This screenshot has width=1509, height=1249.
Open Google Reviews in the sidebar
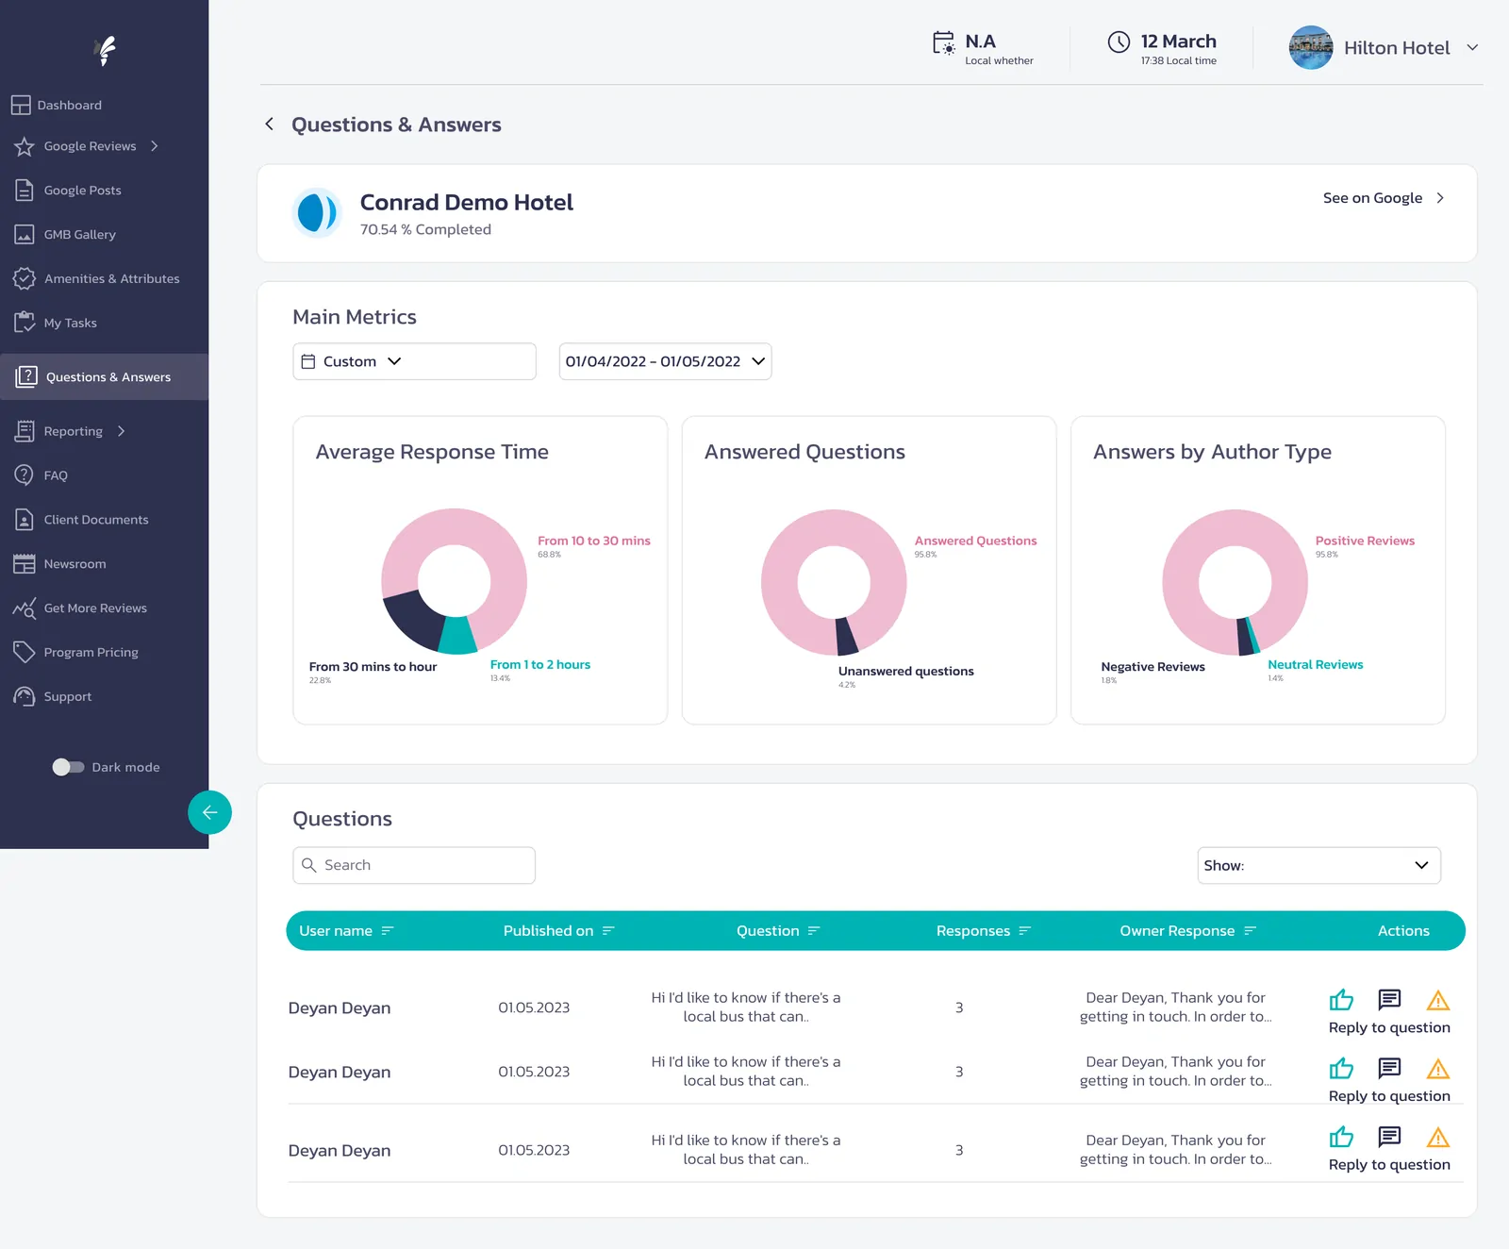point(91,146)
